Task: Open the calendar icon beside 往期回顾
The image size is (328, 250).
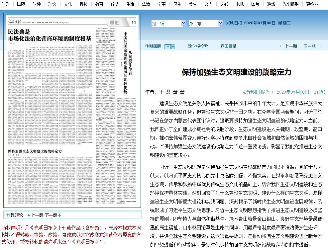Action: click(167, 46)
